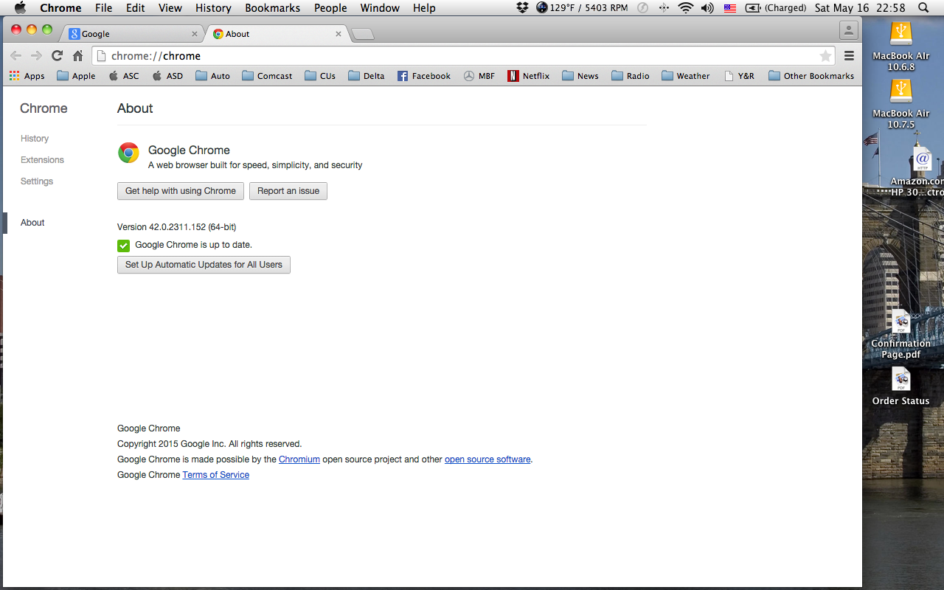Open the News bookmarks folder
944x590 pixels.
[x=580, y=76]
